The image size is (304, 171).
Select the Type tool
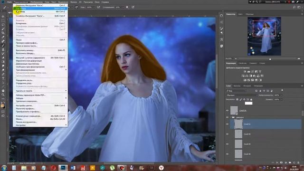coord(3,78)
